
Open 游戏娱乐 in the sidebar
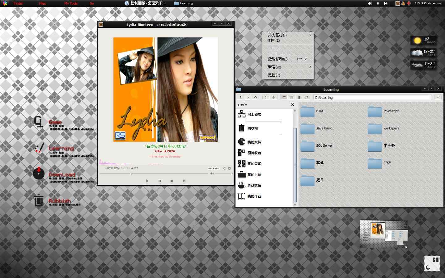point(250,185)
